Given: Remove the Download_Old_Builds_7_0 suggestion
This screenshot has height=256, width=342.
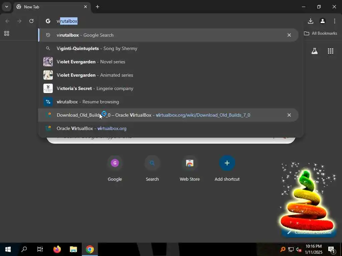Looking at the screenshot, I should [x=289, y=115].
